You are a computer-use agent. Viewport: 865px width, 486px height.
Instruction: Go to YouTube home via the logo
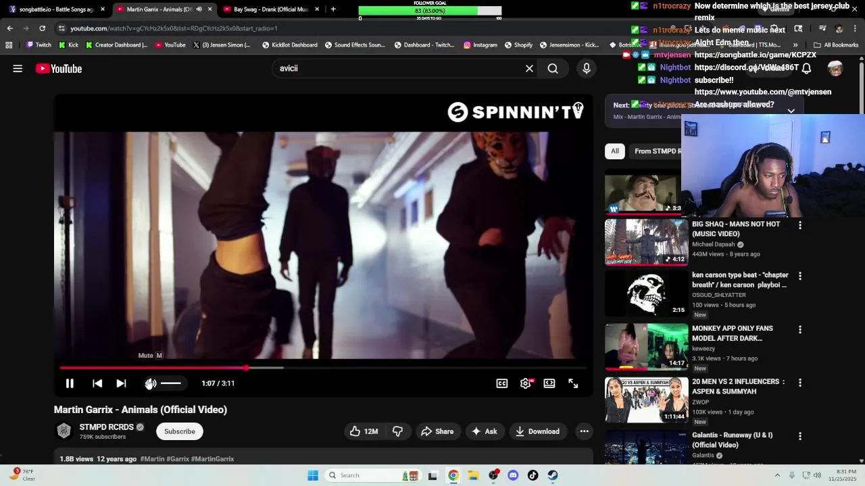pos(59,68)
